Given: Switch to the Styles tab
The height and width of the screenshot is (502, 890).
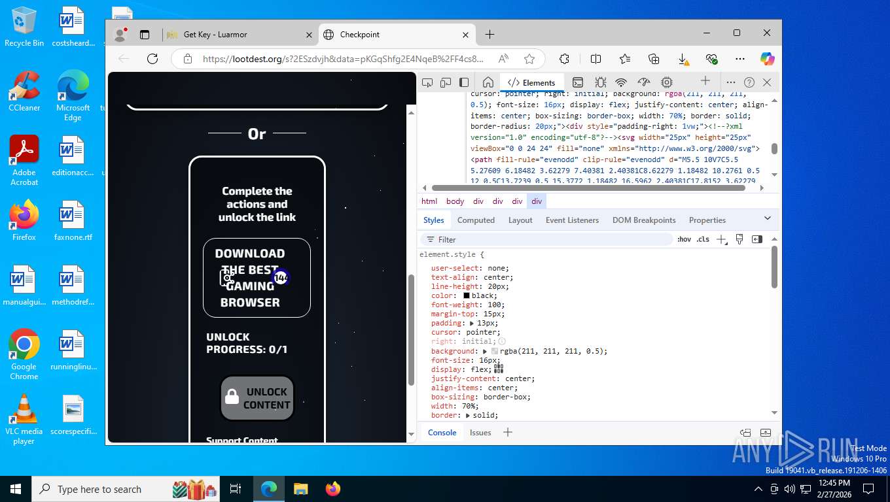Looking at the screenshot, I should click(x=433, y=220).
